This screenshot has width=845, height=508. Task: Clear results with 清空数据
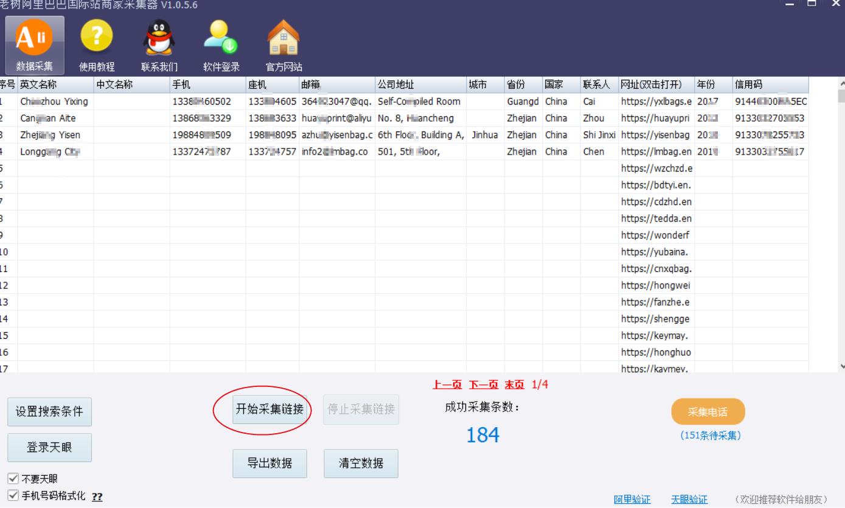tap(361, 464)
